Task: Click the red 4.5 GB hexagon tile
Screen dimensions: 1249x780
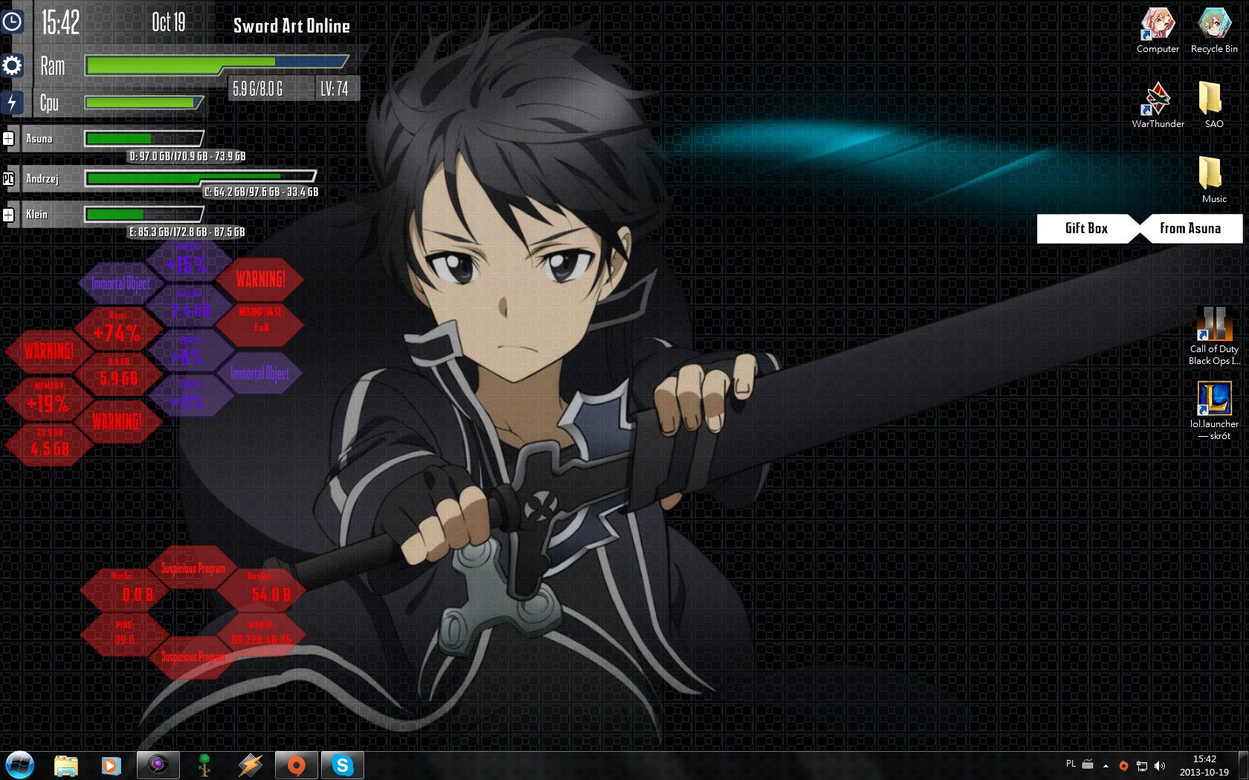Action: [x=49, y=444]
